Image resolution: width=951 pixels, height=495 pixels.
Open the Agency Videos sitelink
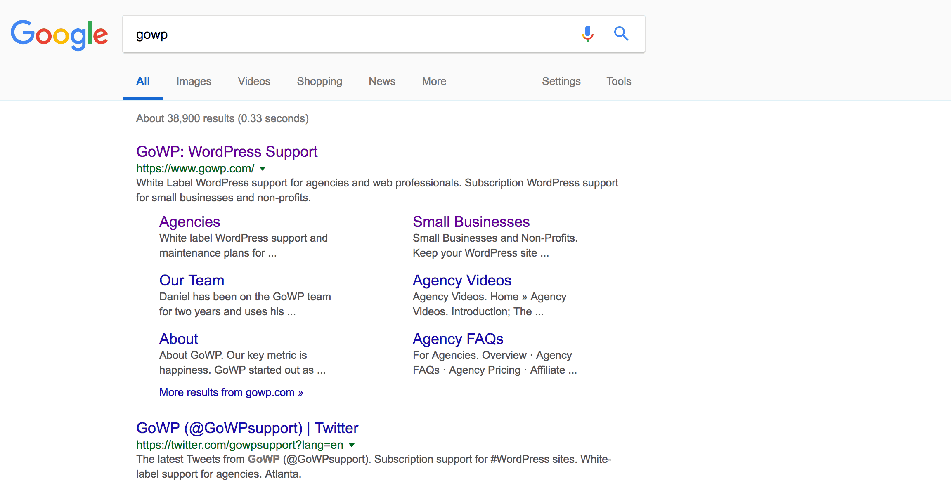pyautogui.click(x=462, y=280)
